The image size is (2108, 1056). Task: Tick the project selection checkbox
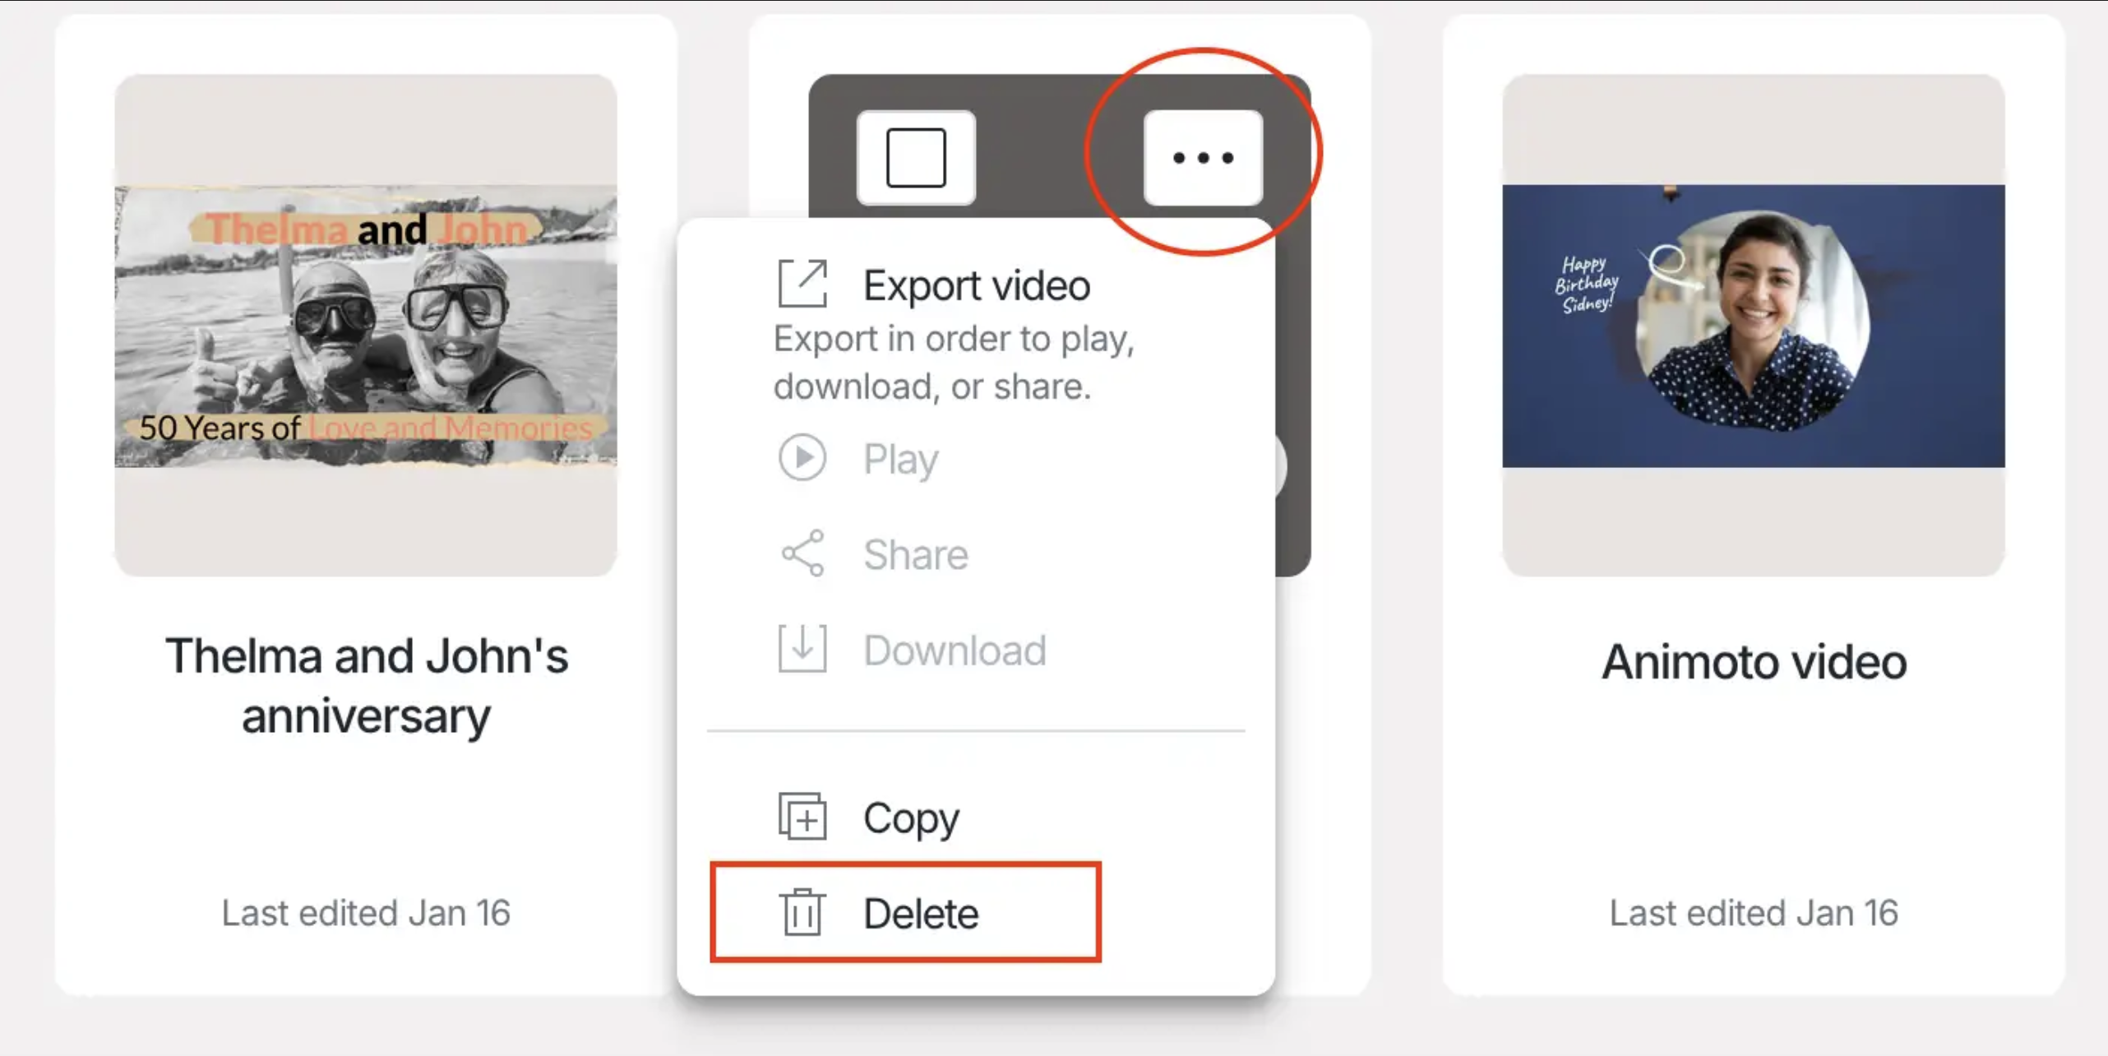pyautogui.click(x=915, y=157)
